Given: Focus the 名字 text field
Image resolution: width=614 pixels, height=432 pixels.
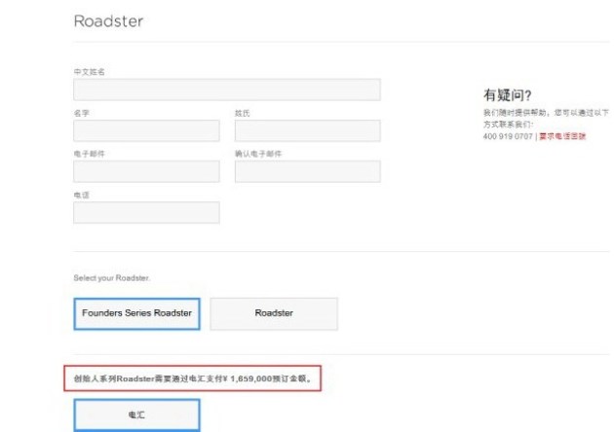Looking at the screenshot, I should coord(146,130).
